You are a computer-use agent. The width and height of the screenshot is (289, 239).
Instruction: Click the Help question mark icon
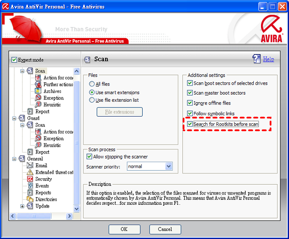(256, 59)
